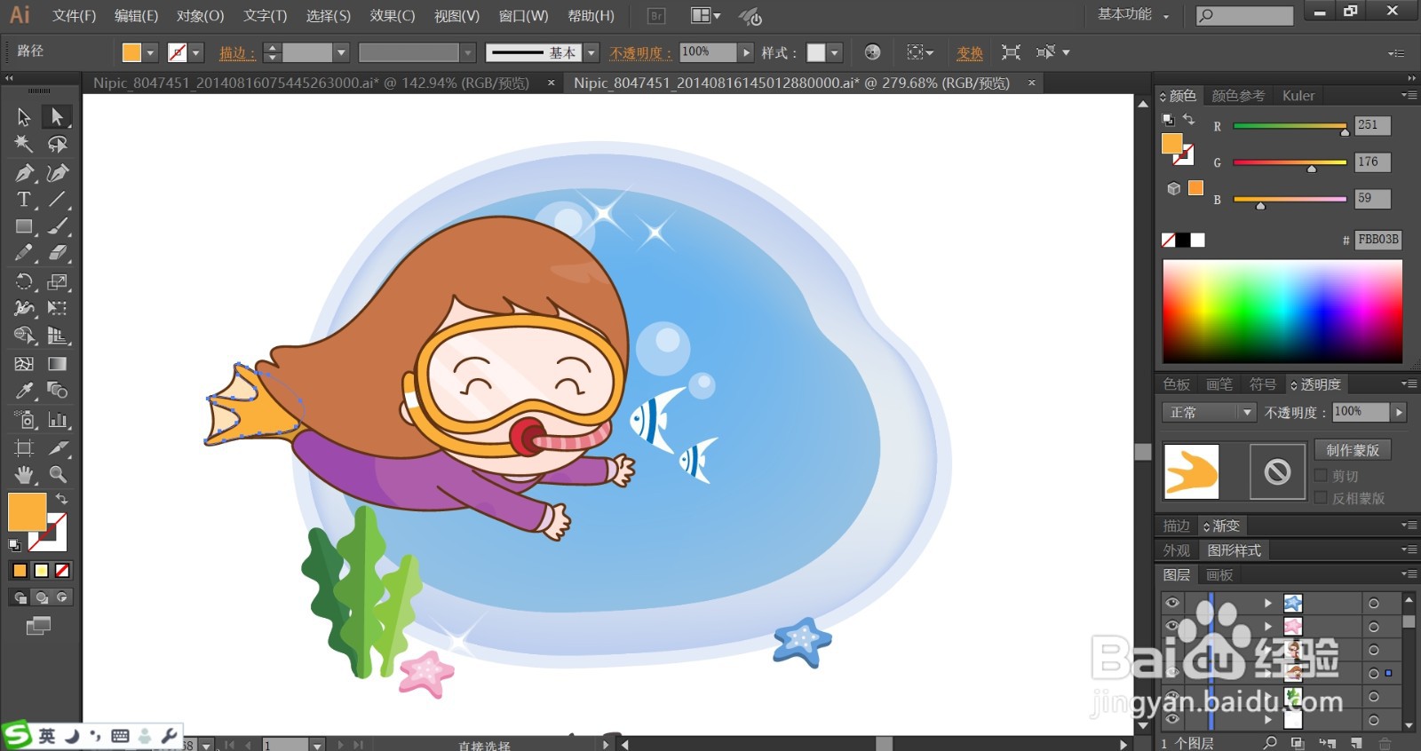The width and height of the screenshot is (1421, 751).
Task: Select the Gradient tool
Action: click(57, 364)
